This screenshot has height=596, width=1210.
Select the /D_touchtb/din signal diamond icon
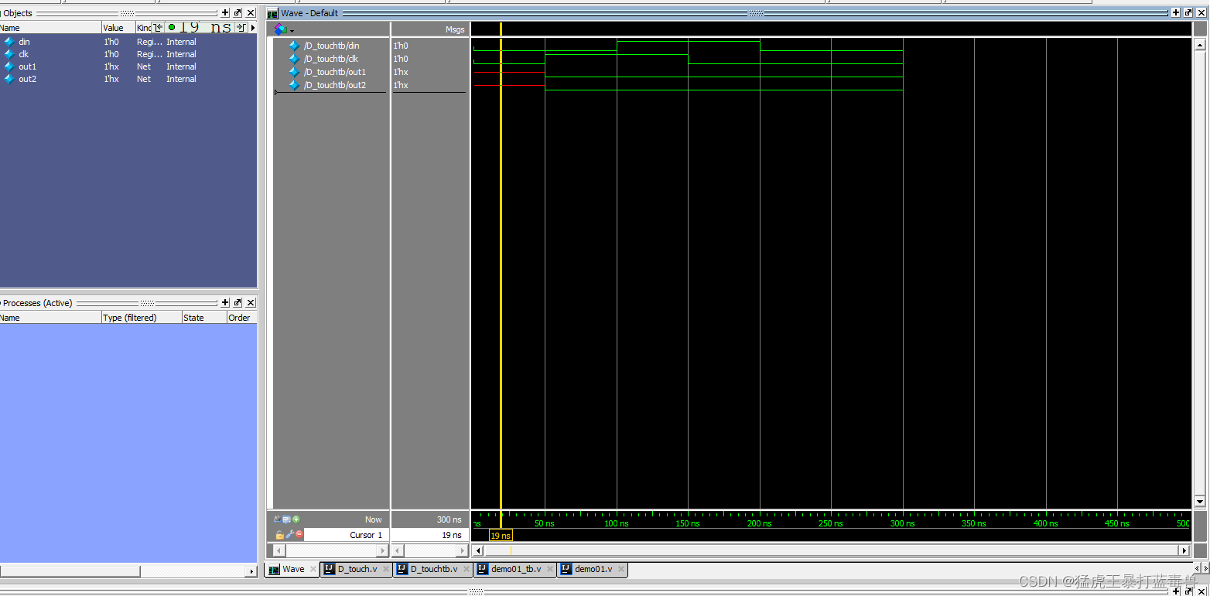(294, 46)
